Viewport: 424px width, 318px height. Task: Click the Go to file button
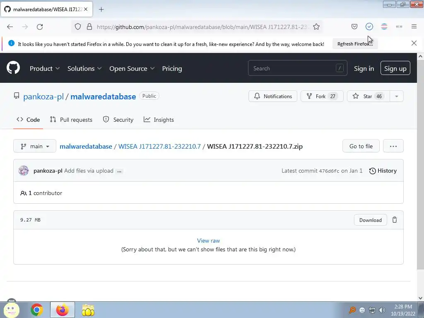[361, 146]
